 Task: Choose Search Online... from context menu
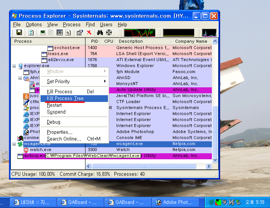pos(74,139)
